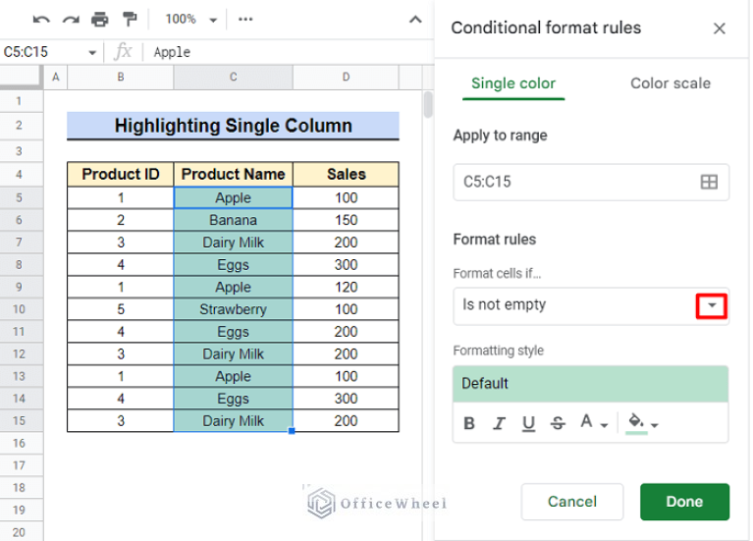Image resolution: width=753 pixels, height=541 pixels.
Task: Click the Redo arrow icon
Action: (70, 19)
